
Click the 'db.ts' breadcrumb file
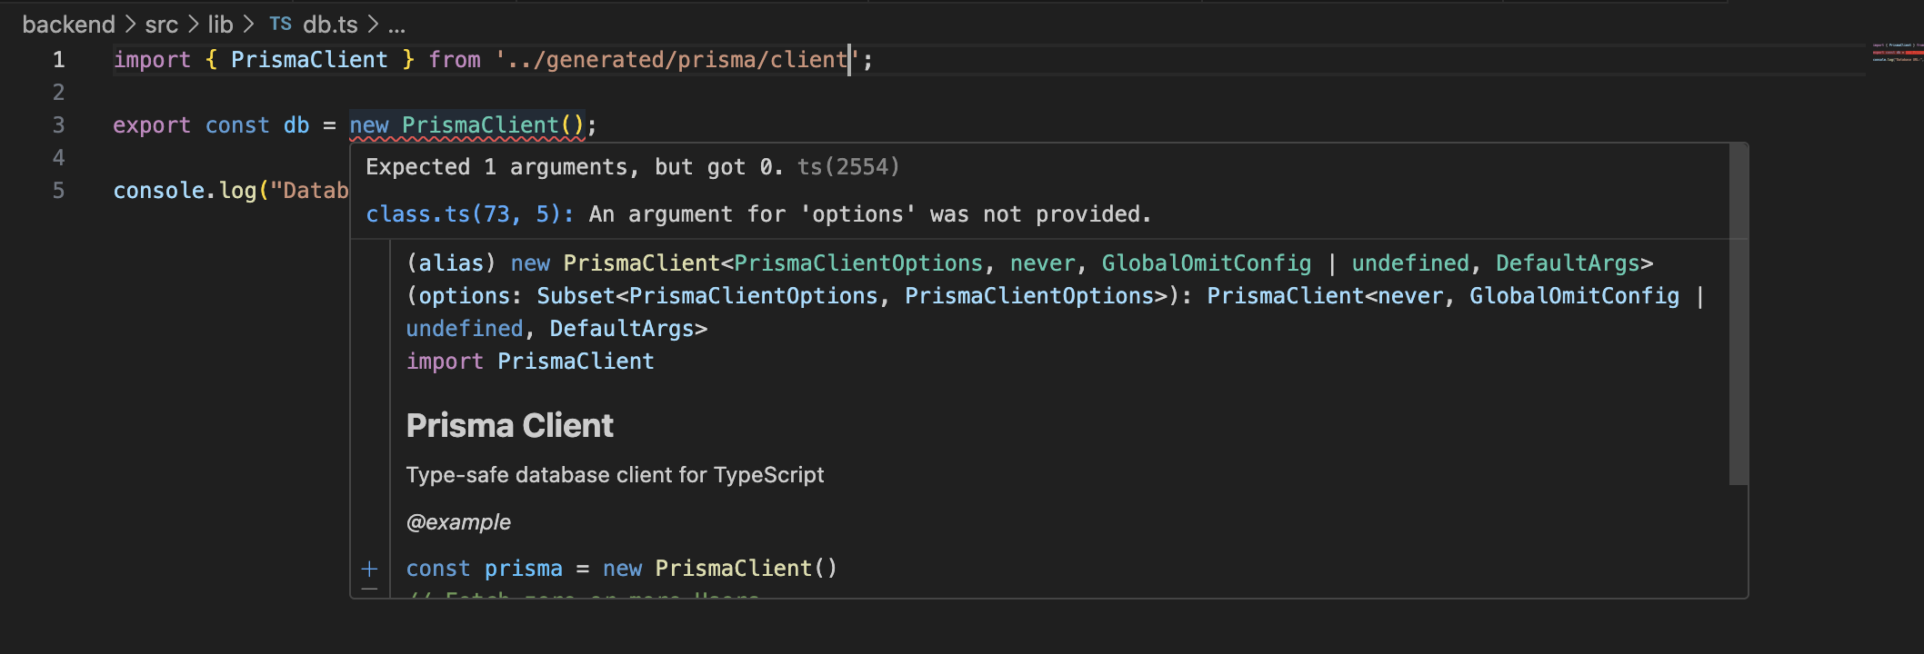pyautogui.click(x=330, y=25)
